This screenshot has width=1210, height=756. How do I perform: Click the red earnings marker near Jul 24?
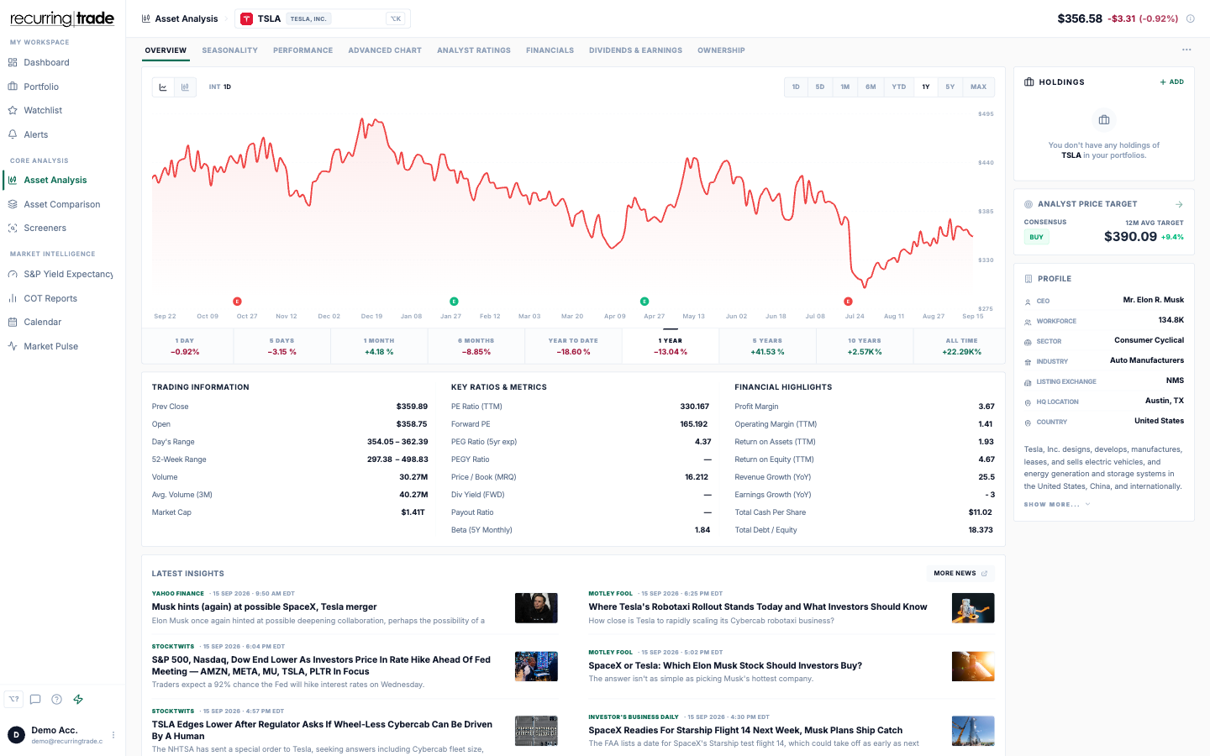click(848, 302)
